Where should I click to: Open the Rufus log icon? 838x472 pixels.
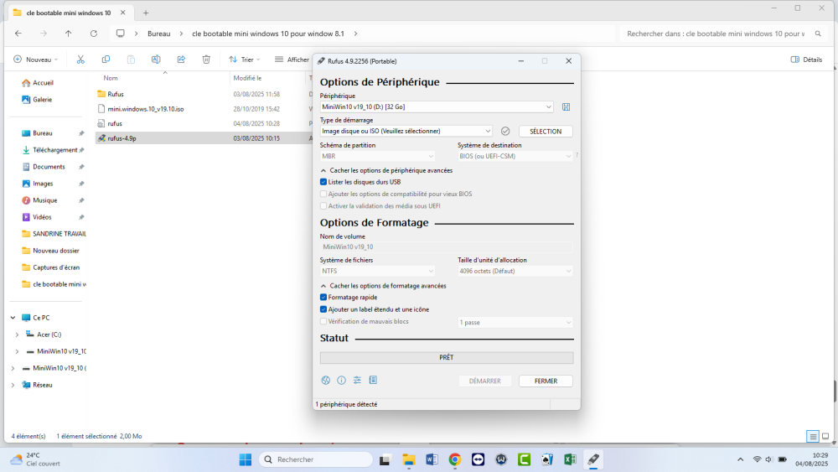tap(373, 380)
